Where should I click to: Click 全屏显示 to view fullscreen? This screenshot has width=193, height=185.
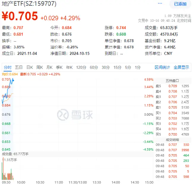pyautogui.click(x=181, y=67)
